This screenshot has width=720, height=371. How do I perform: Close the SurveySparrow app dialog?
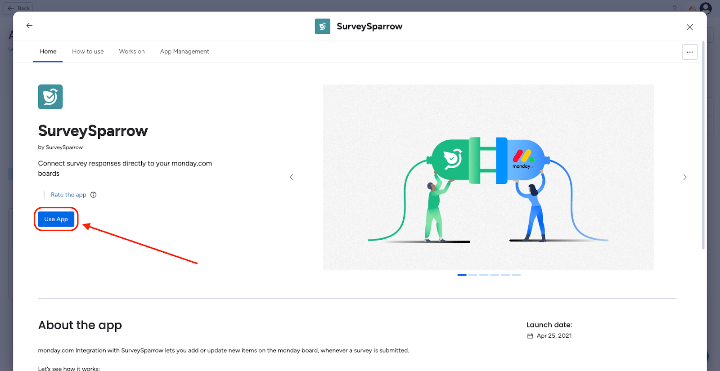(x=689, y=27)
